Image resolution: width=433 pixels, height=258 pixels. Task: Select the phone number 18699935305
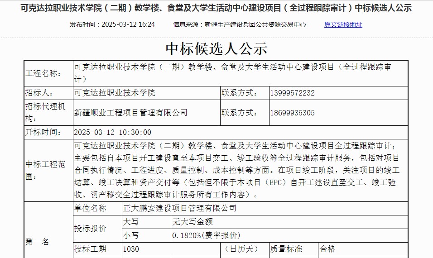click(x=292, y=113)
